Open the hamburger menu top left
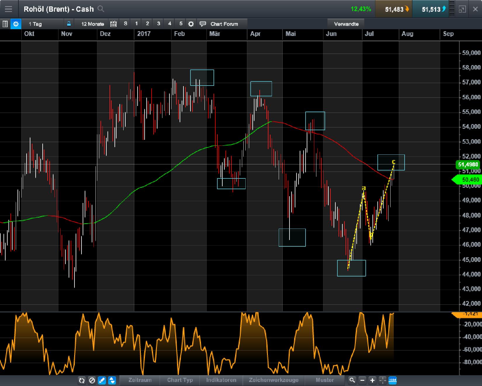The width and height of the screenshot is (482, 386). point(8,9)
